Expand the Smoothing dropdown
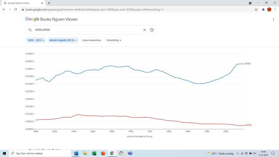Viewport: 279px width, 157px height. [x=114, y=40]
